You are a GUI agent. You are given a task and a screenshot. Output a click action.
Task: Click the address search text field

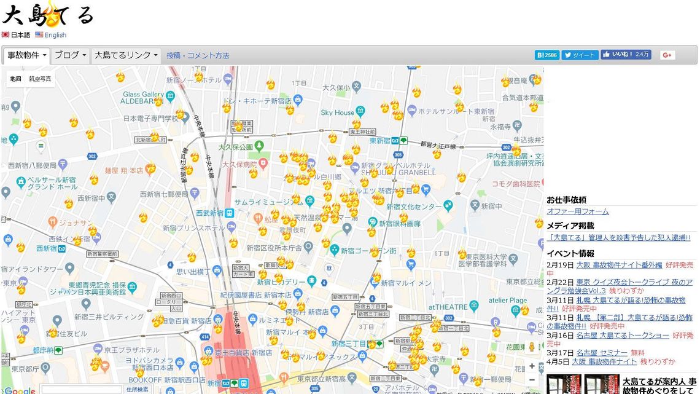point(81,389)
